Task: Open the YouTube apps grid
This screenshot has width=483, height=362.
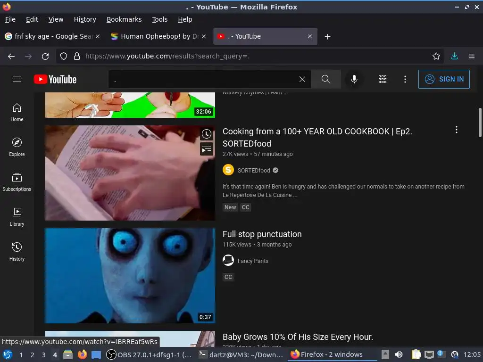Action: 382,79
